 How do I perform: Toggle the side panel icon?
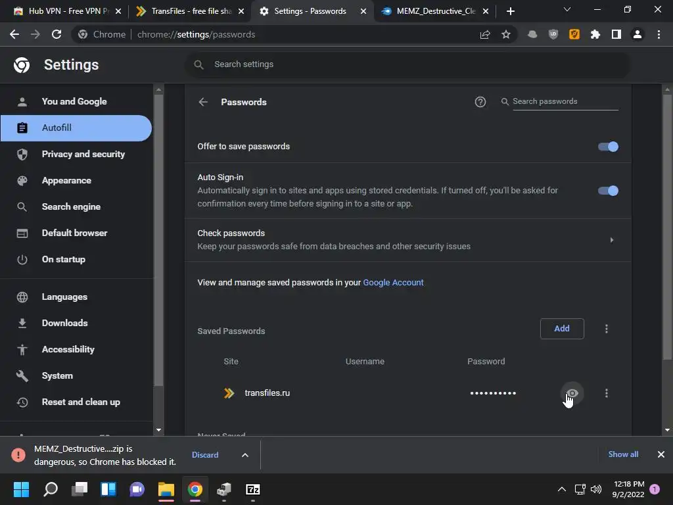(x=616, y=34)
